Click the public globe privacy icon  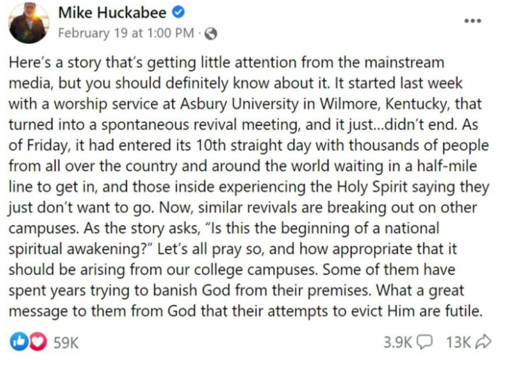pyautogui.click(x=211, y=32)
